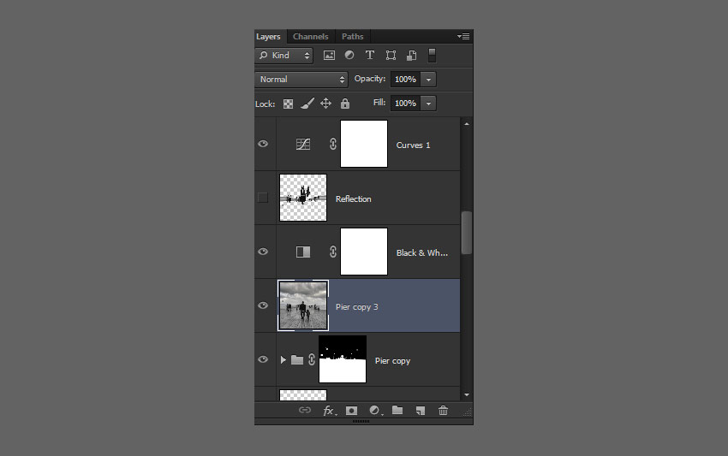Select the 'Pier copy' group name
The image size is (728, 456).
(x=393, y=361)
